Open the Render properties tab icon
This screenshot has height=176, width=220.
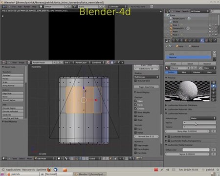click(174, 41)
